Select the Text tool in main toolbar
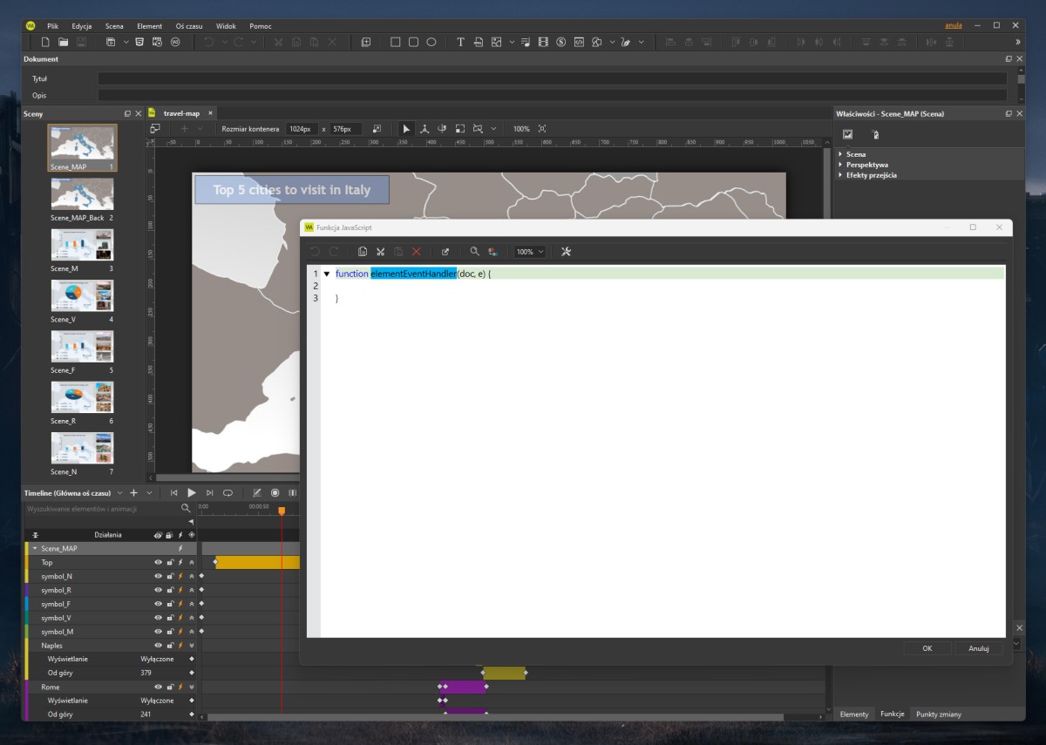Image resolution: width=1046 pixels, height=745 pixels. tap(460, 42)
